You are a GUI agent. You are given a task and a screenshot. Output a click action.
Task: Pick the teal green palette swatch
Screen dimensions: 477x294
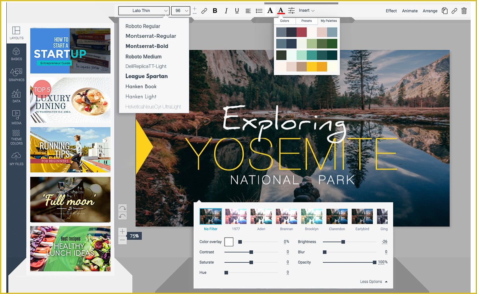pyautogui.click(x=312, y=55)
